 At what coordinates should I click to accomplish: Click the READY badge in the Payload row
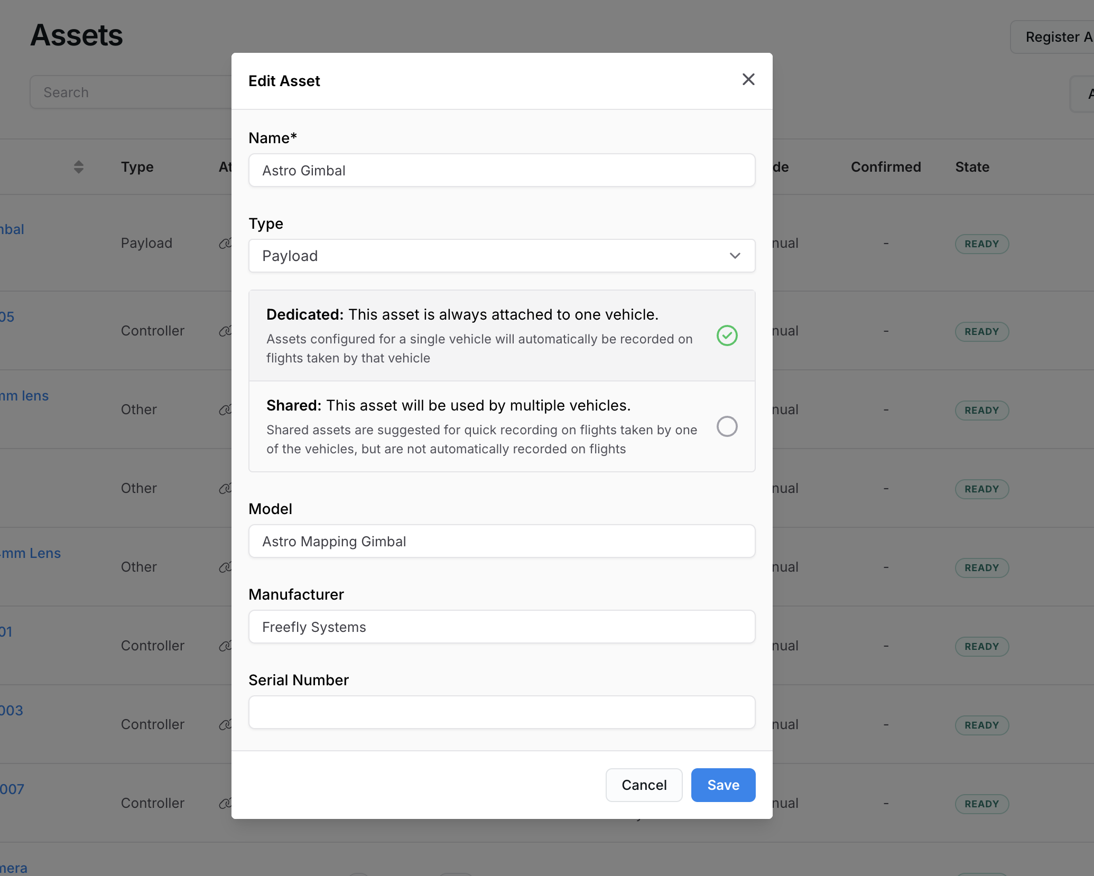point(981,244)
